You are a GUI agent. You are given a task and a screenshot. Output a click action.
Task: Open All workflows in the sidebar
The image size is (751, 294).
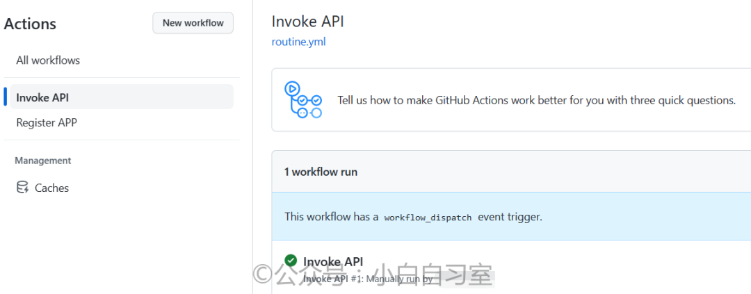[x=48, y=60]
